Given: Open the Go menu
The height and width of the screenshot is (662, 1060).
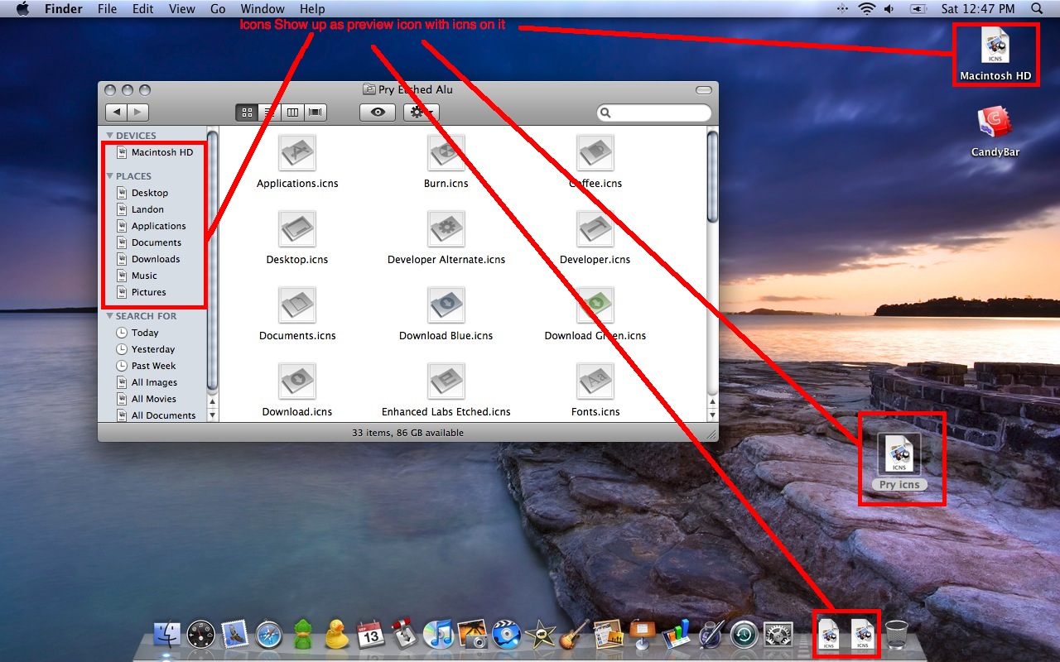Looking at the screenshot, I should (x=218, y=9).
